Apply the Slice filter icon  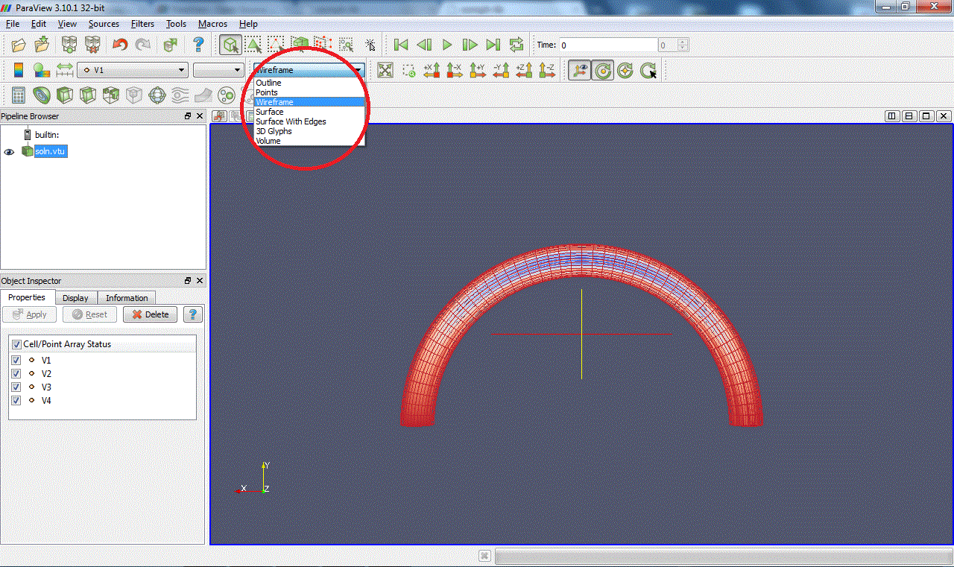(88, 95)
